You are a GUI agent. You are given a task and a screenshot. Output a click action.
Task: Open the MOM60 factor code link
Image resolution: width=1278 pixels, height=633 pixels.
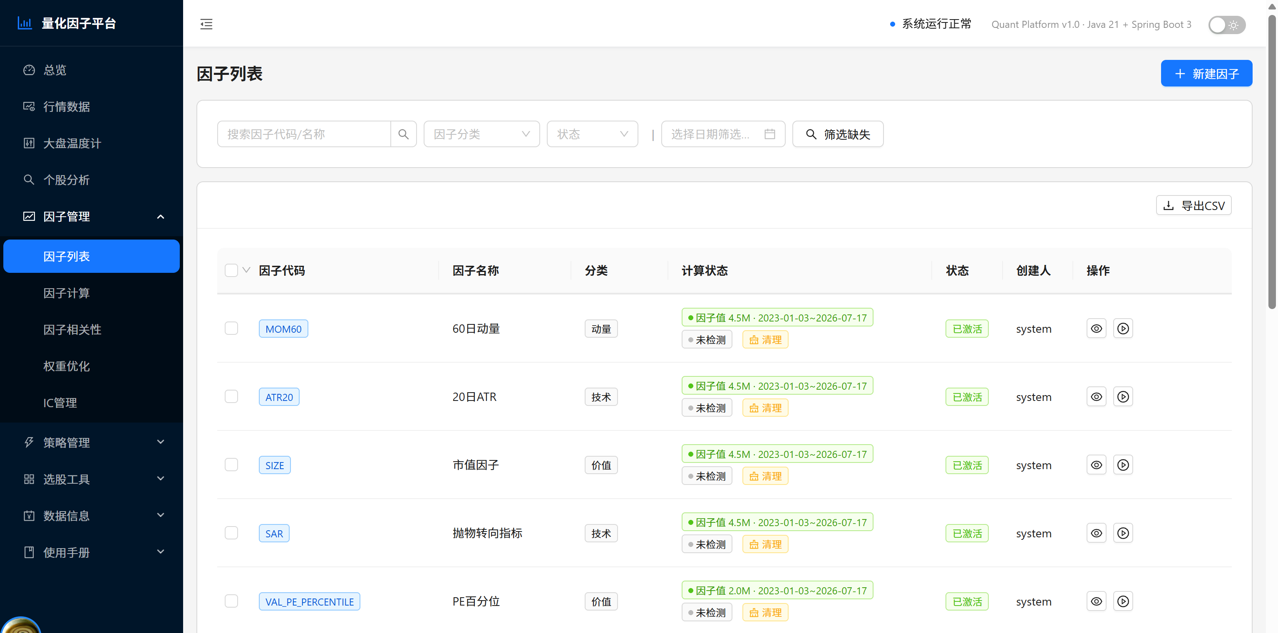[x=283, y=329]
